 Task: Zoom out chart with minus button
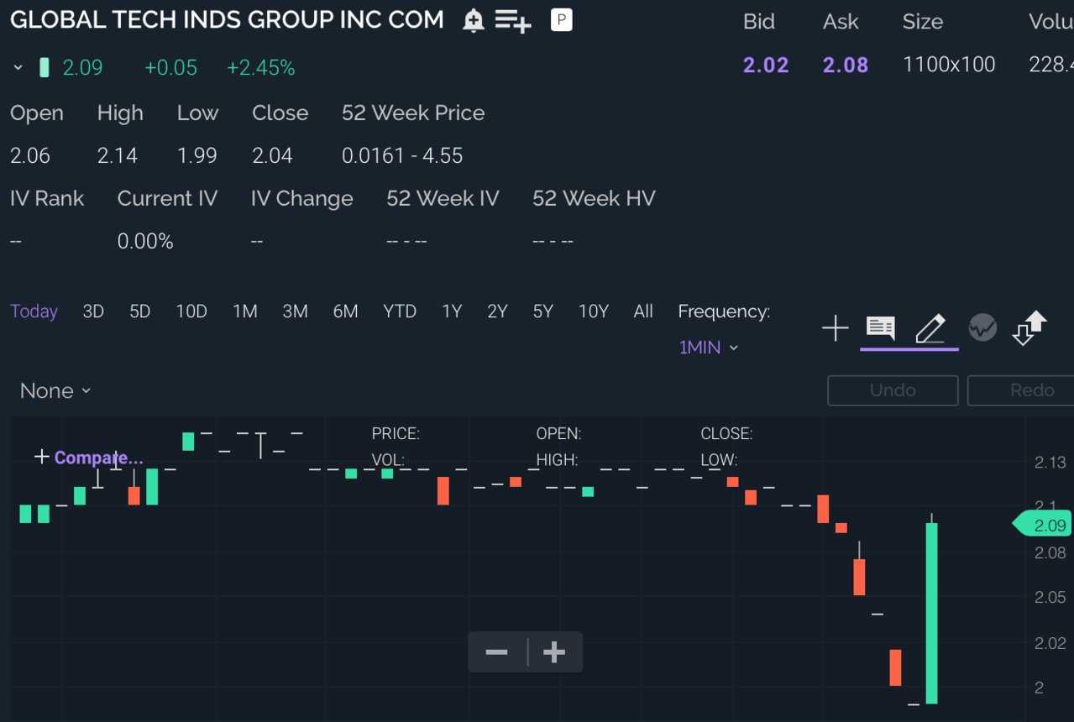pos(497,652)
